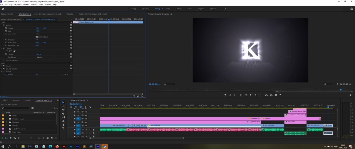Select the Slip tool
355x149 pixels.
63,117
